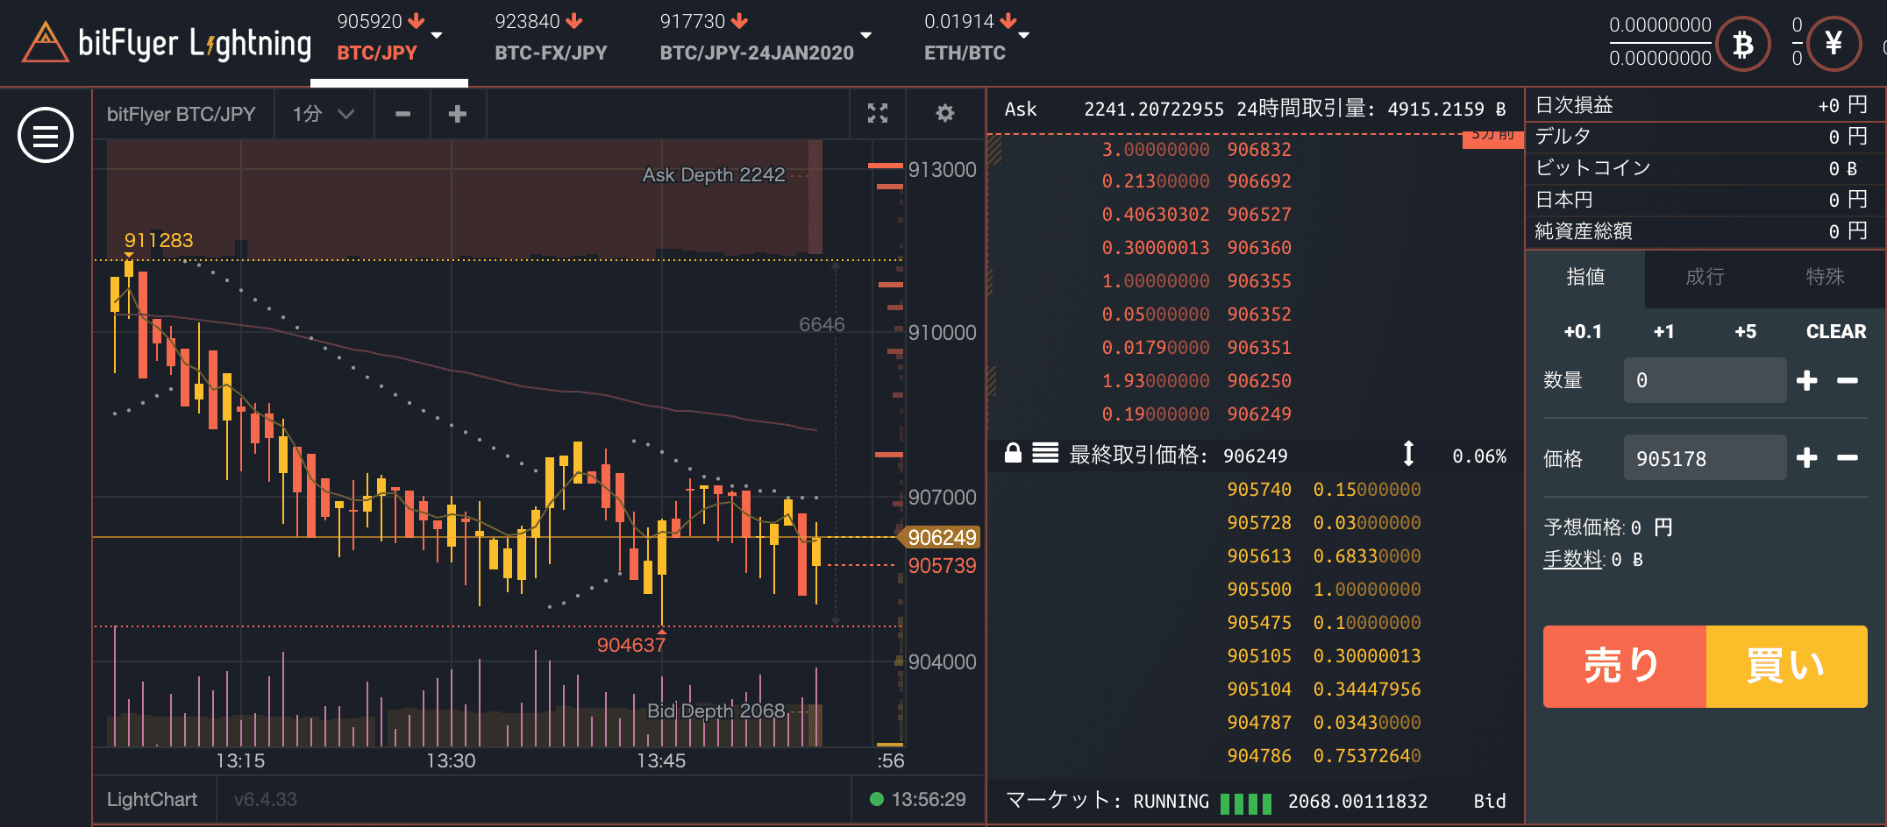Open BTC/JPY market dropdown arrow

click(x=437, y=35)
